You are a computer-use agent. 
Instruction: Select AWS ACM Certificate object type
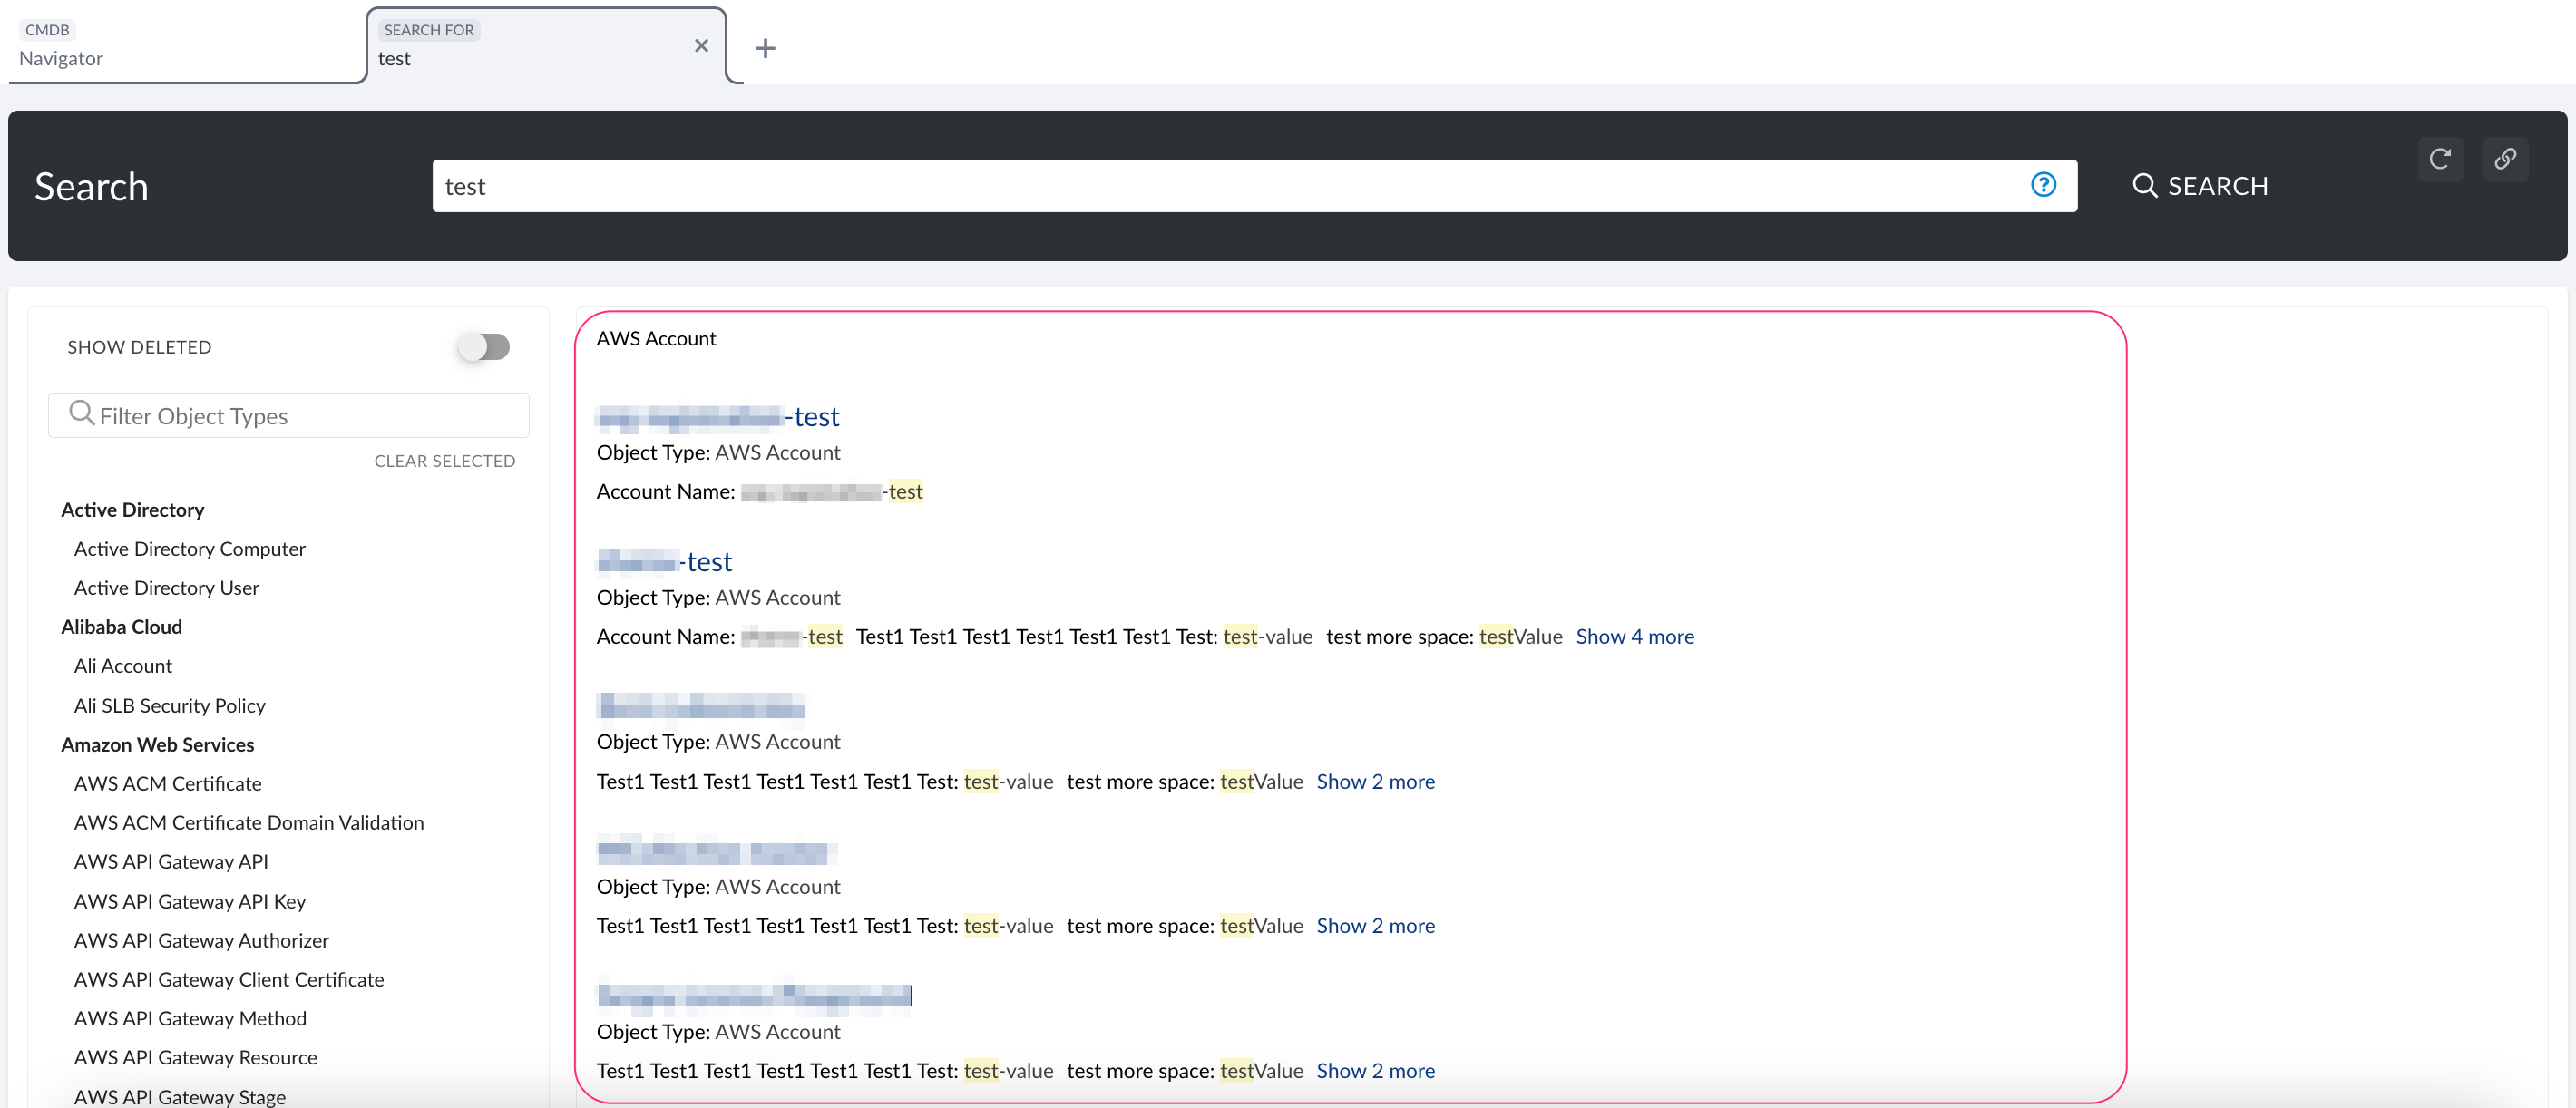(167, 783)
